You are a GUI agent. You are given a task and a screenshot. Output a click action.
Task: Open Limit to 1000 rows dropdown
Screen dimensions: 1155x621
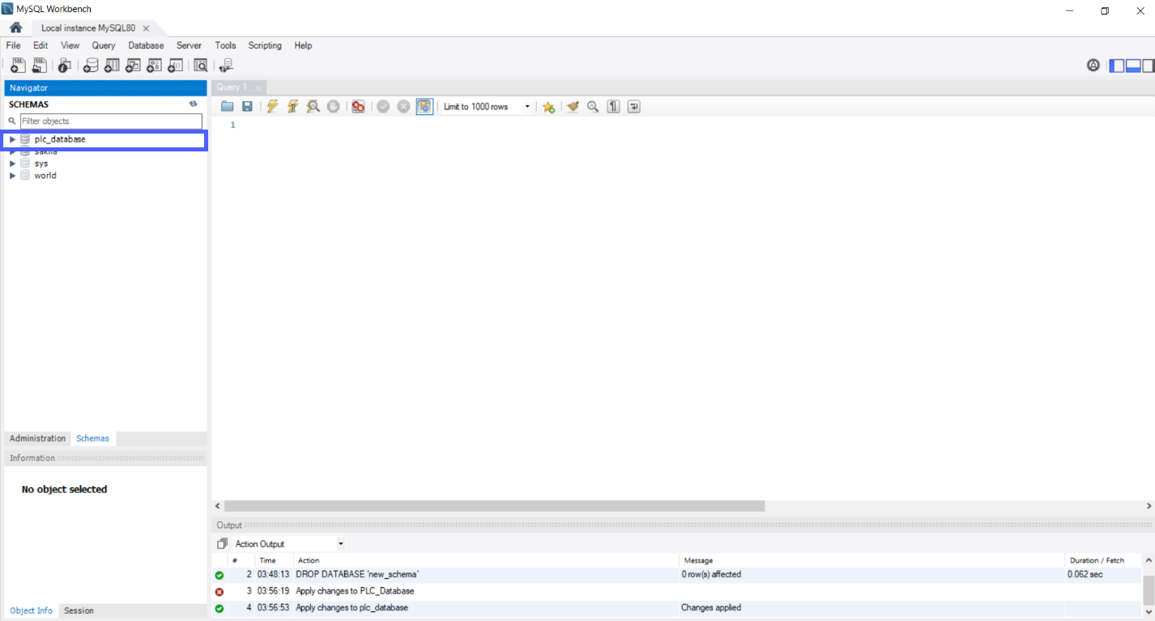(487, 107)
